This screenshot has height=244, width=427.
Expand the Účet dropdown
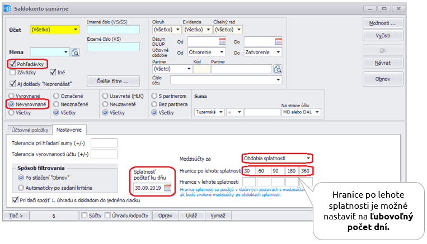pos(76,29)
